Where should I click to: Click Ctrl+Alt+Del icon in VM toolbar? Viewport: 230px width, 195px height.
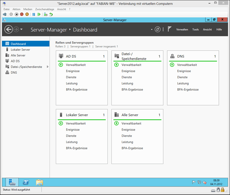5,15
